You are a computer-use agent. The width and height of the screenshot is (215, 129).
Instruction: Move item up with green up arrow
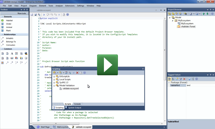(x=204, y=14)
